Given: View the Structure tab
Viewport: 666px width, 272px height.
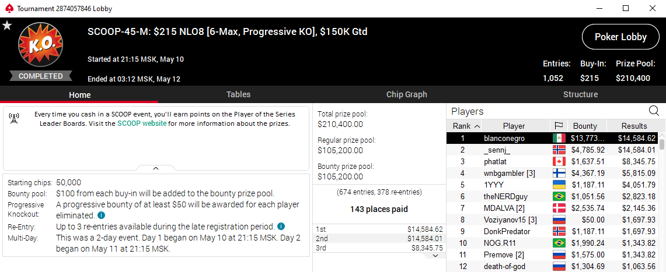Looking at the screenshot, I should [580, 94].
